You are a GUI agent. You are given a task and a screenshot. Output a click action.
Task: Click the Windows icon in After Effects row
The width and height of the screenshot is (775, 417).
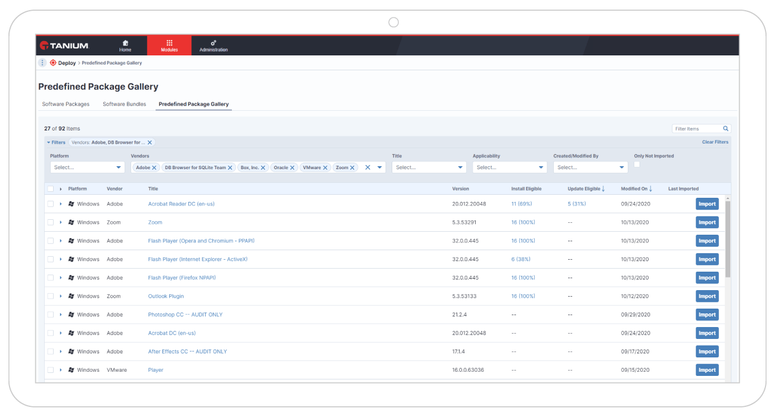71,351
